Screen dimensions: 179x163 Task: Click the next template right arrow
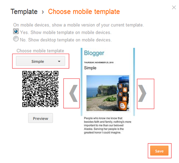pyautogui.click(x=142, y=93)
